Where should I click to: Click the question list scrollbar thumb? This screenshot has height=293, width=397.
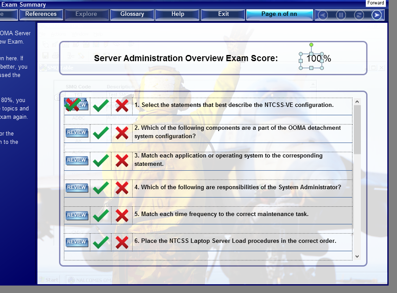coord(357,130)
